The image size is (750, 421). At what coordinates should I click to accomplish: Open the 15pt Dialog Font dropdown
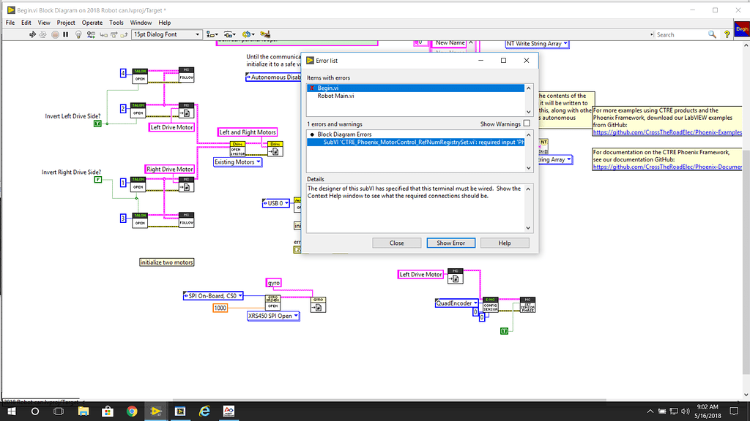coord(198,34)
